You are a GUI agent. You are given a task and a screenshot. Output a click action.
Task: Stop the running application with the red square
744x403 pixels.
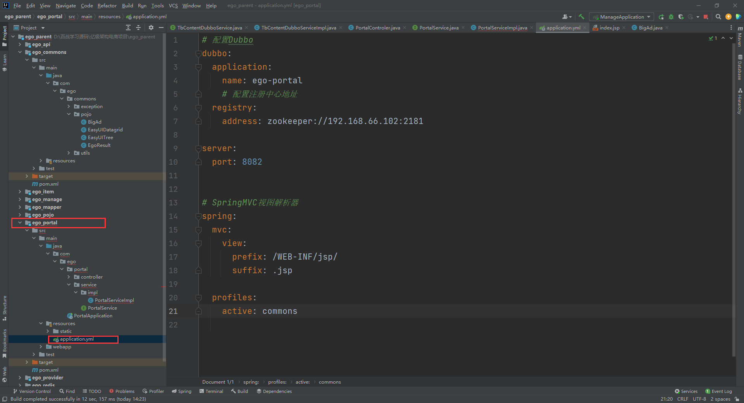(706, 17)
